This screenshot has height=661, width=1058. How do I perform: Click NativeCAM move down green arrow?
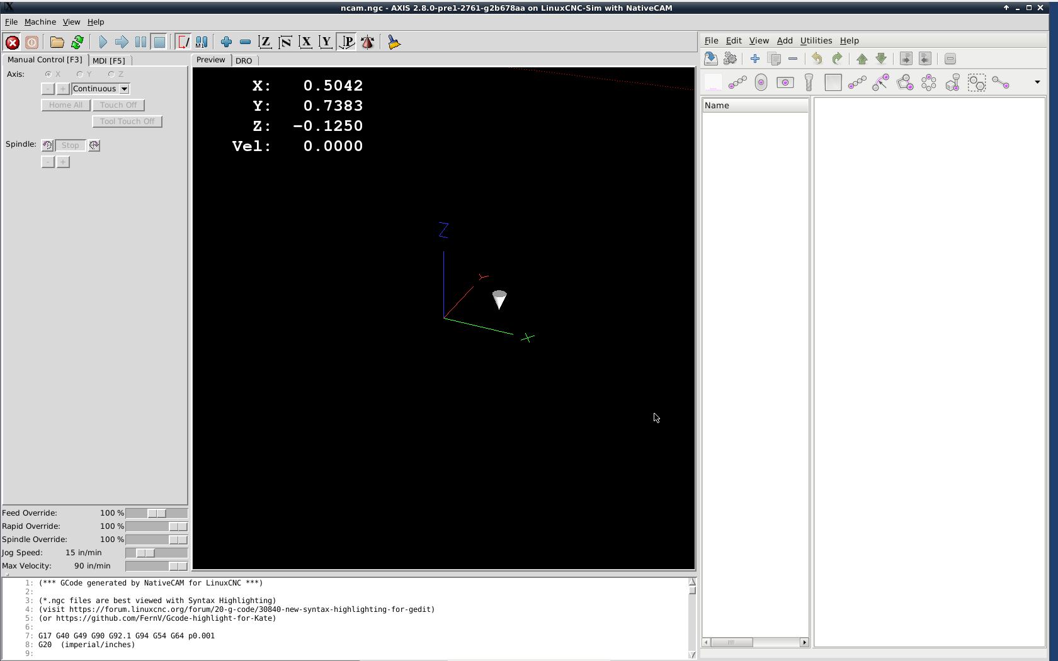pyautogui.click(x=881, y=59)
